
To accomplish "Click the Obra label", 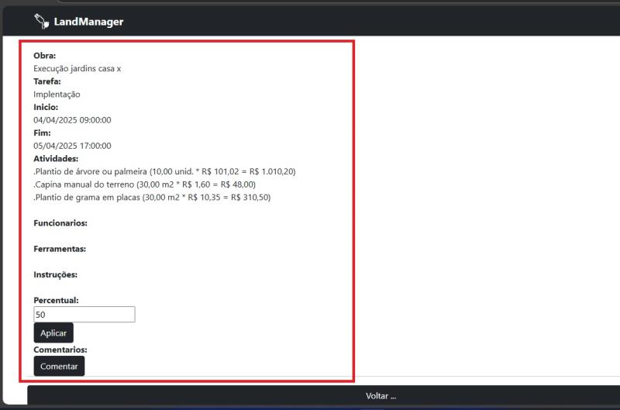I will (45, 56).
